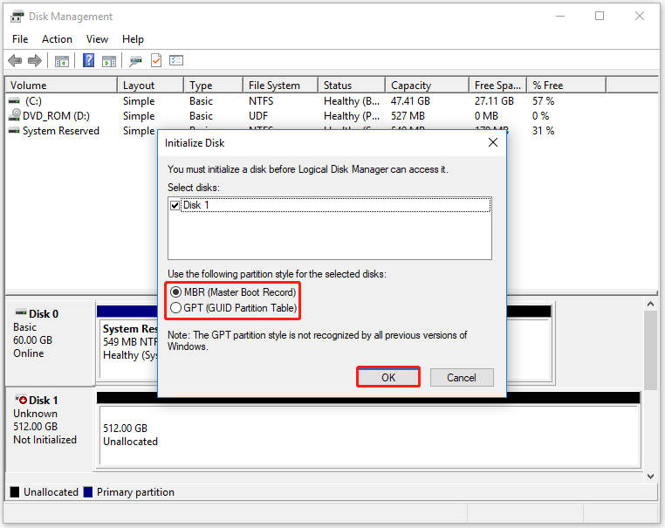Sort by the Status column header
Screen dimensions: 665x528
coord(352,86)
